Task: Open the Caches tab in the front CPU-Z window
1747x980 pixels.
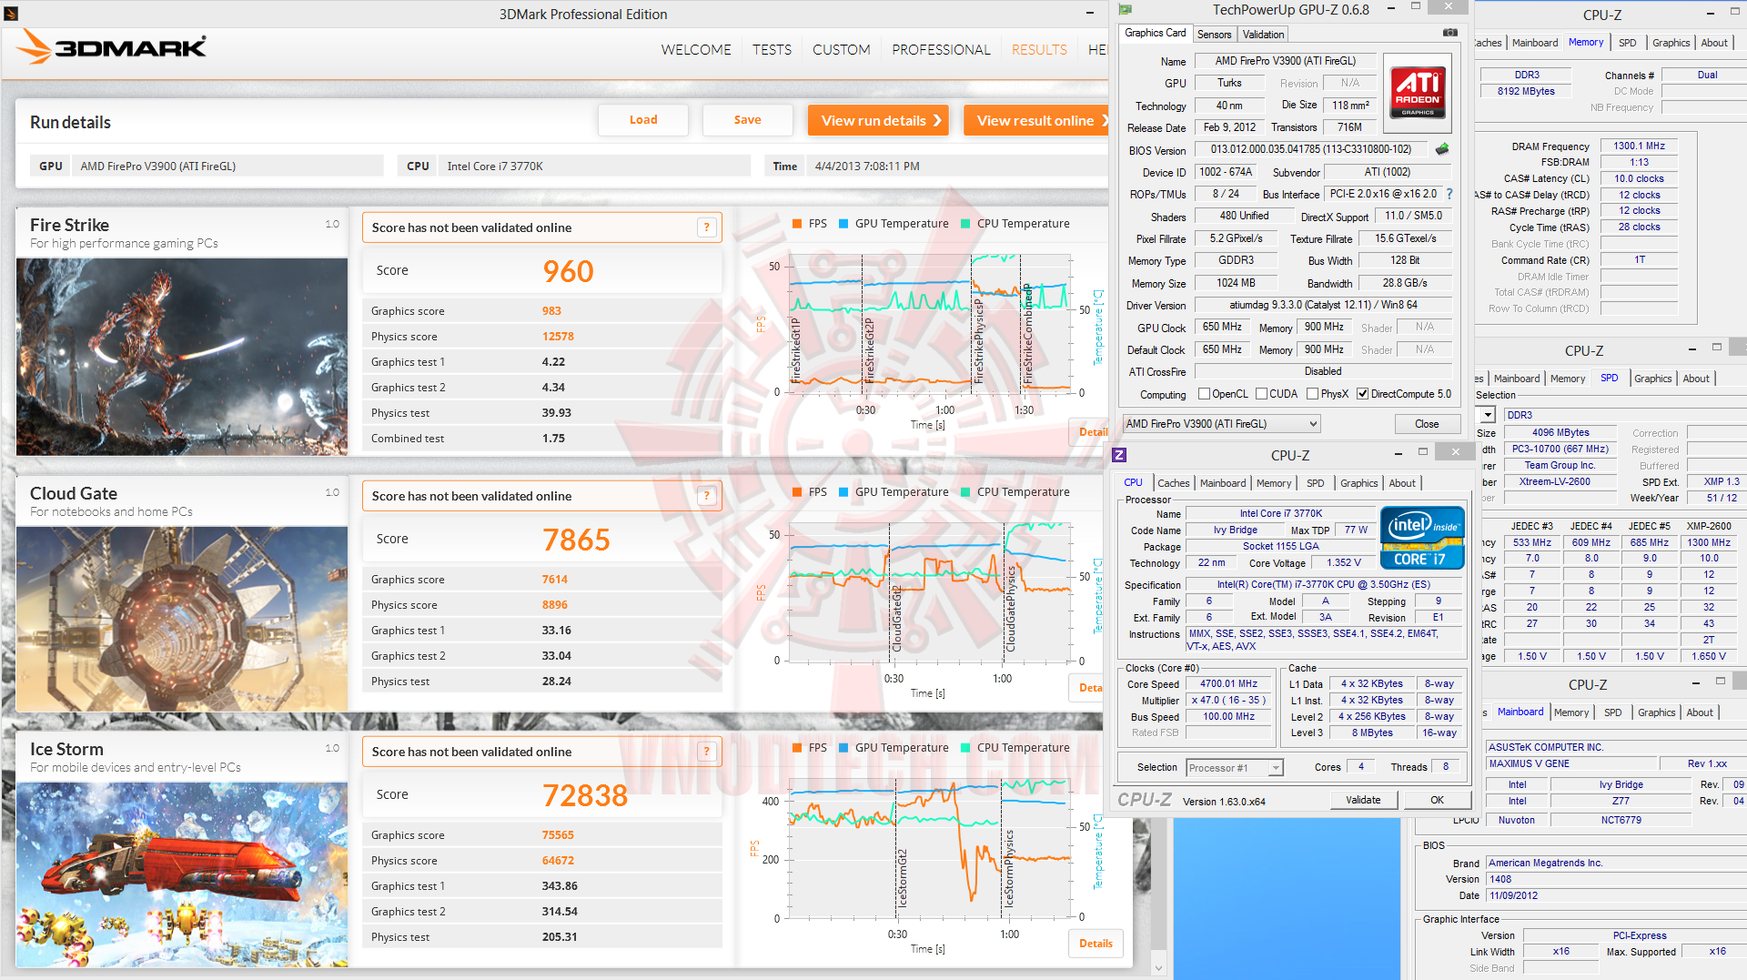Action: tap(1173, 483)
